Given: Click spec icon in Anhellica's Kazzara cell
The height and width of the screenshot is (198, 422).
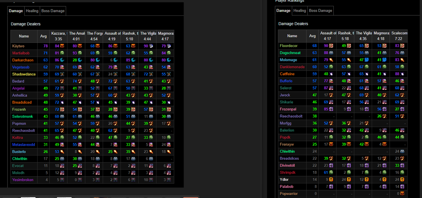Looking at the screenshot, I should tap(62, 95).
